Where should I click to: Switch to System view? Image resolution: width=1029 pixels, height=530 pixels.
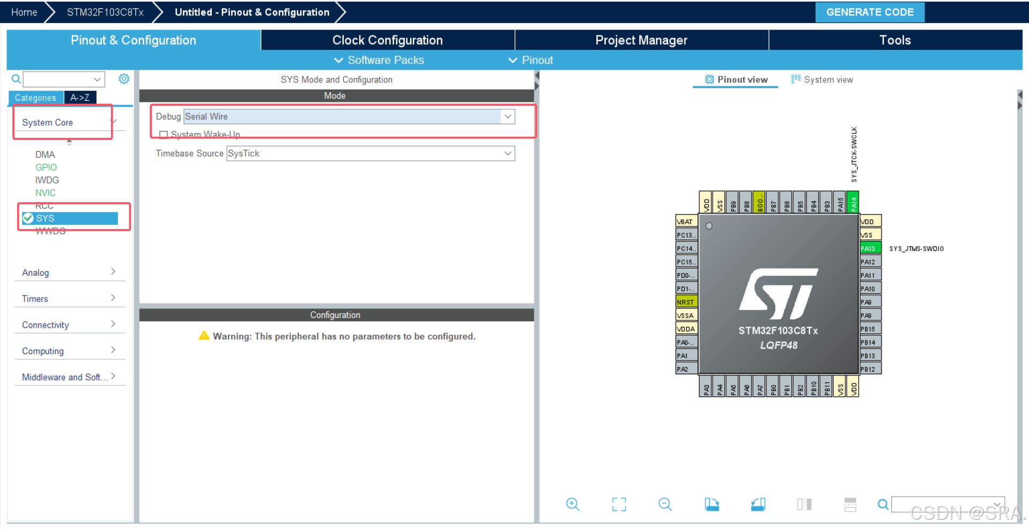[x=828, y=79]
